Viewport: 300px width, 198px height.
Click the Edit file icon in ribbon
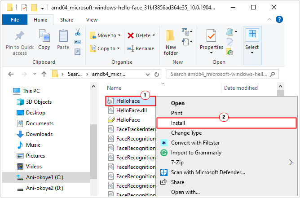coord(230,42)
